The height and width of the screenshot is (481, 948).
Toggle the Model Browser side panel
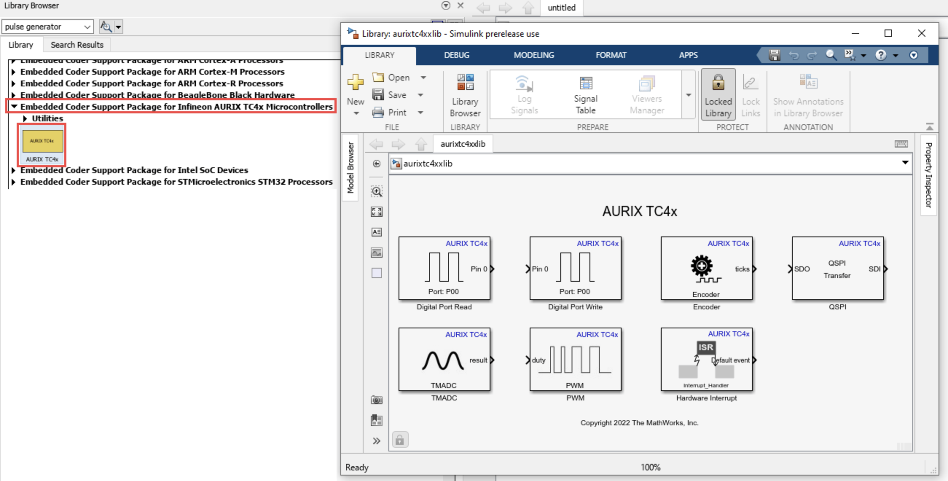click(350, 168)
